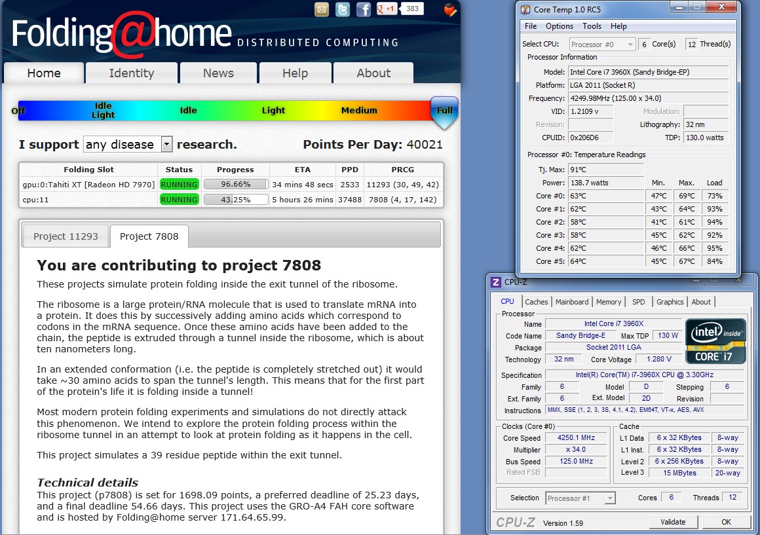Open the Processor #1 selection dropdown in CPU-Z
Screen dimensions: 760x535
pos(580,498)
